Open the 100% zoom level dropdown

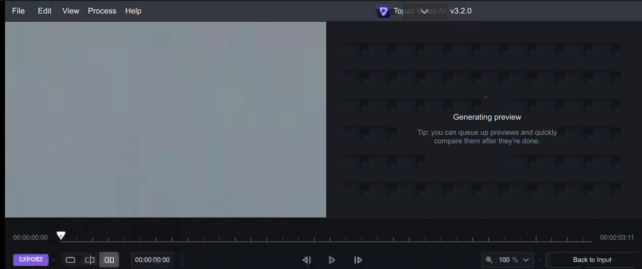click(526, 260)
